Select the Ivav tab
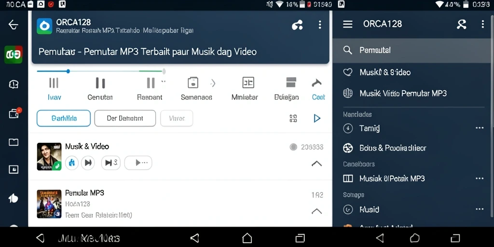This screenshot has height=247, width=494. 54,89
